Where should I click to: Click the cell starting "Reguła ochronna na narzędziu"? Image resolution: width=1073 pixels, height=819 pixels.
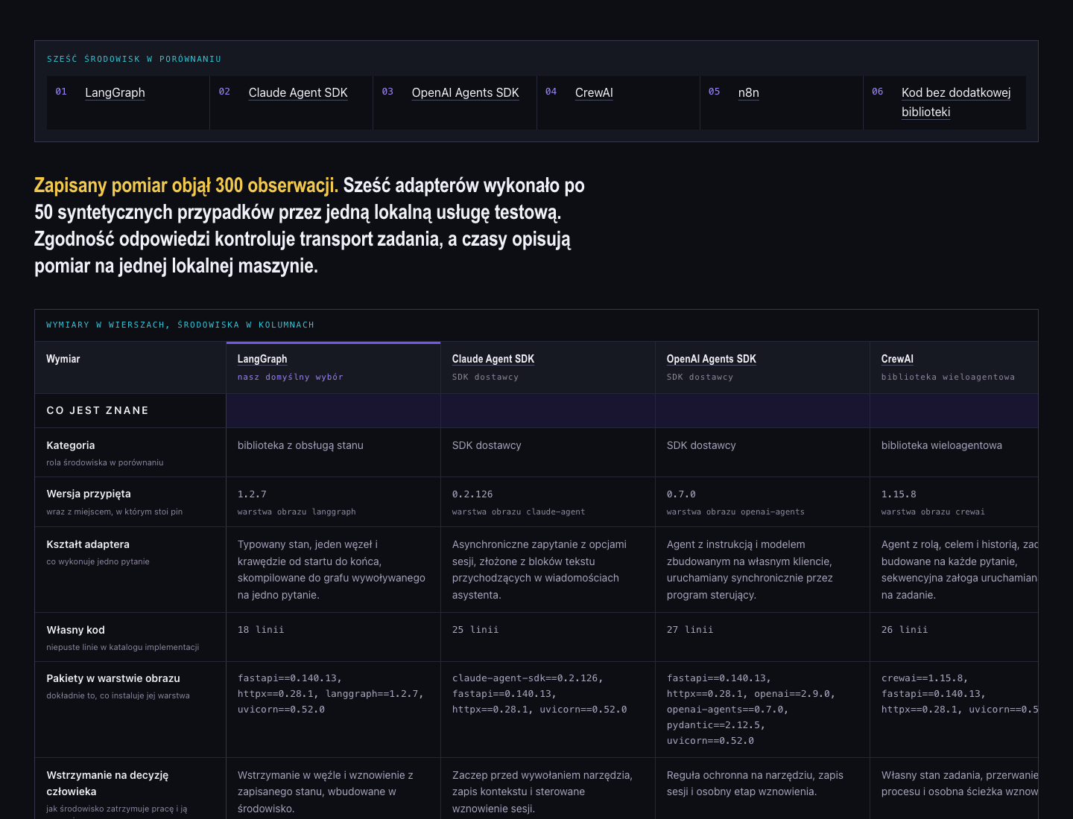(755, 783)
